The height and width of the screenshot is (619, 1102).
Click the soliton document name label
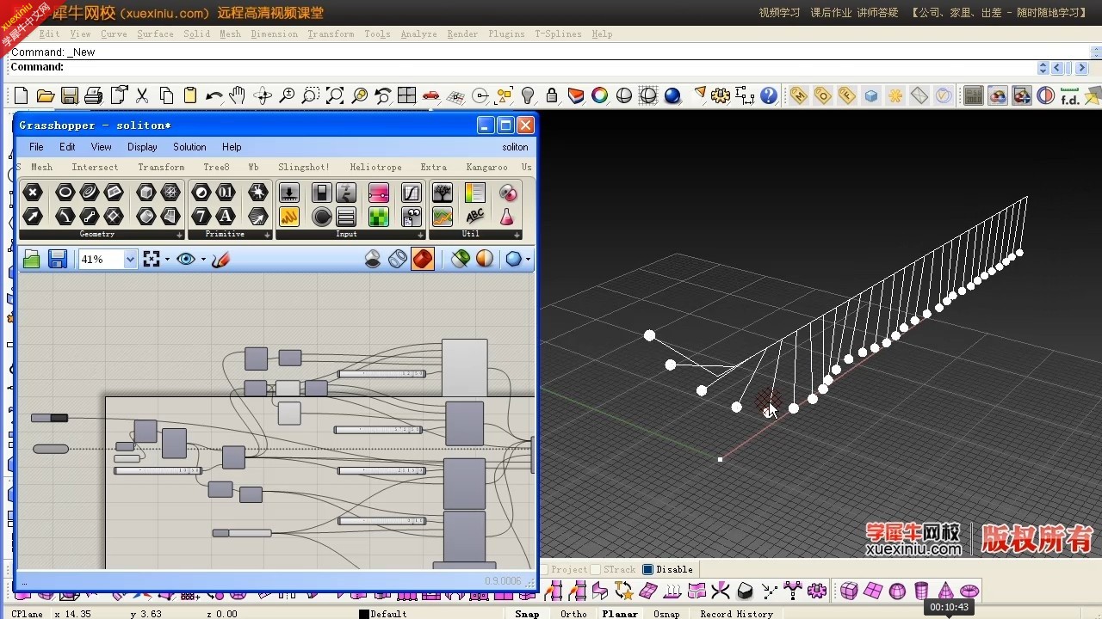[515, 147]
